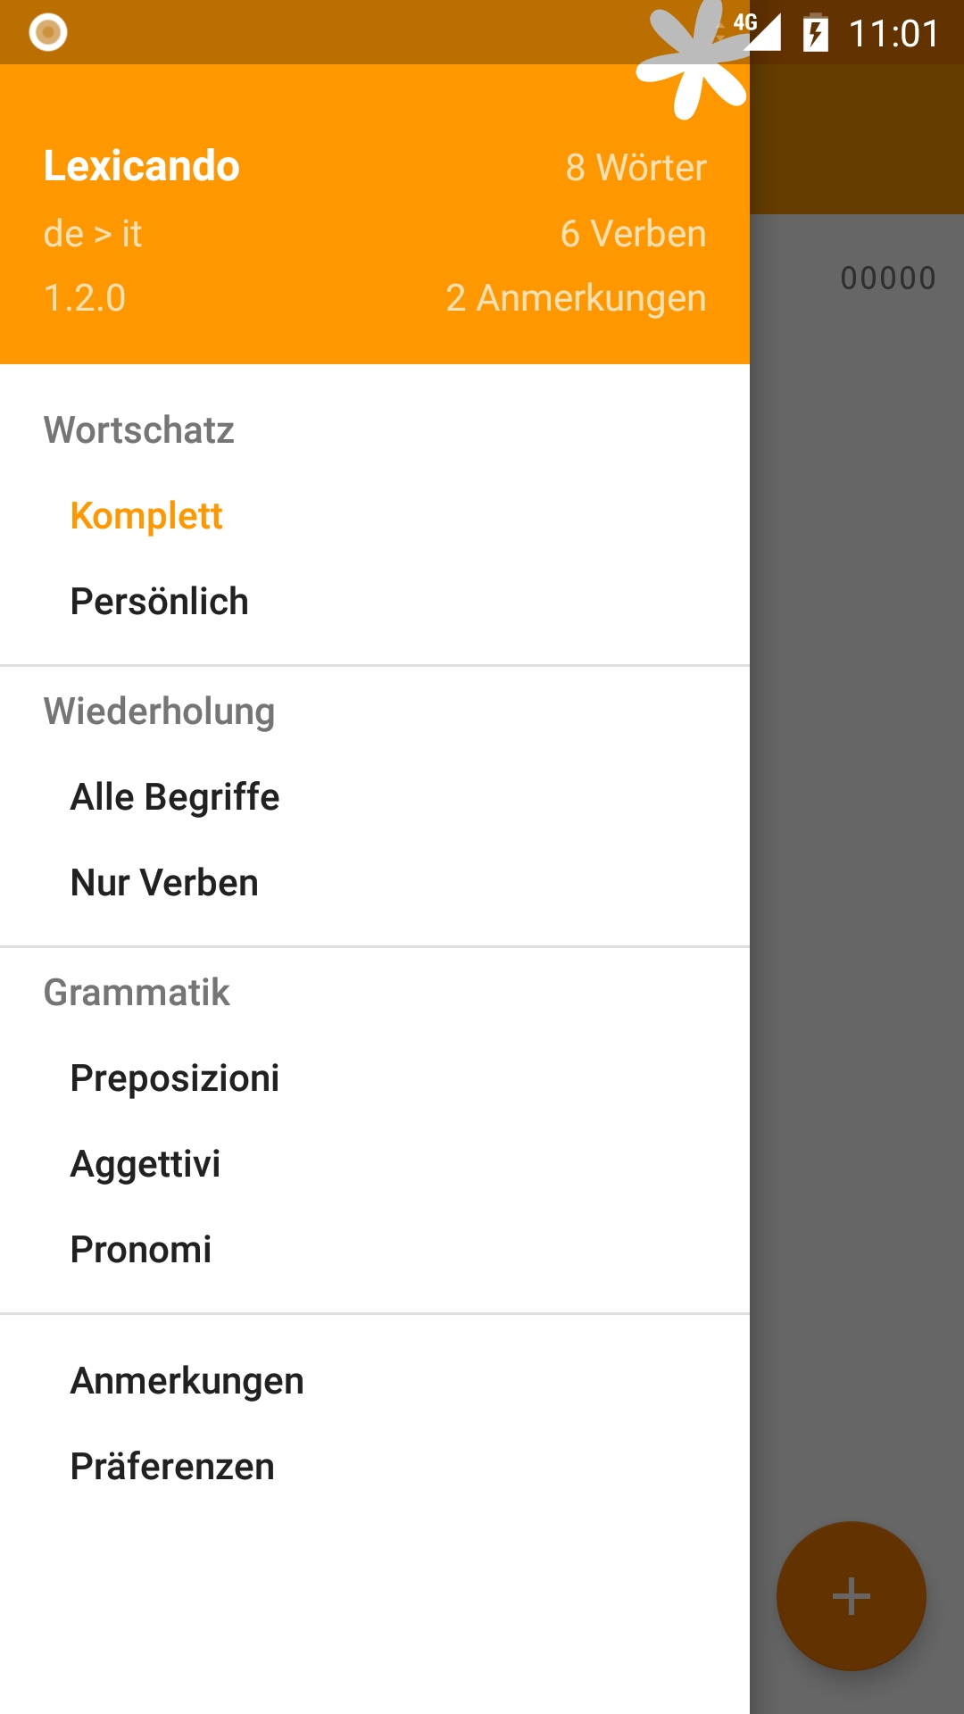This screenshot has height=1714, width=964.
Task: Go to Pronomi grammar page
Action: tap(141, 1250)
